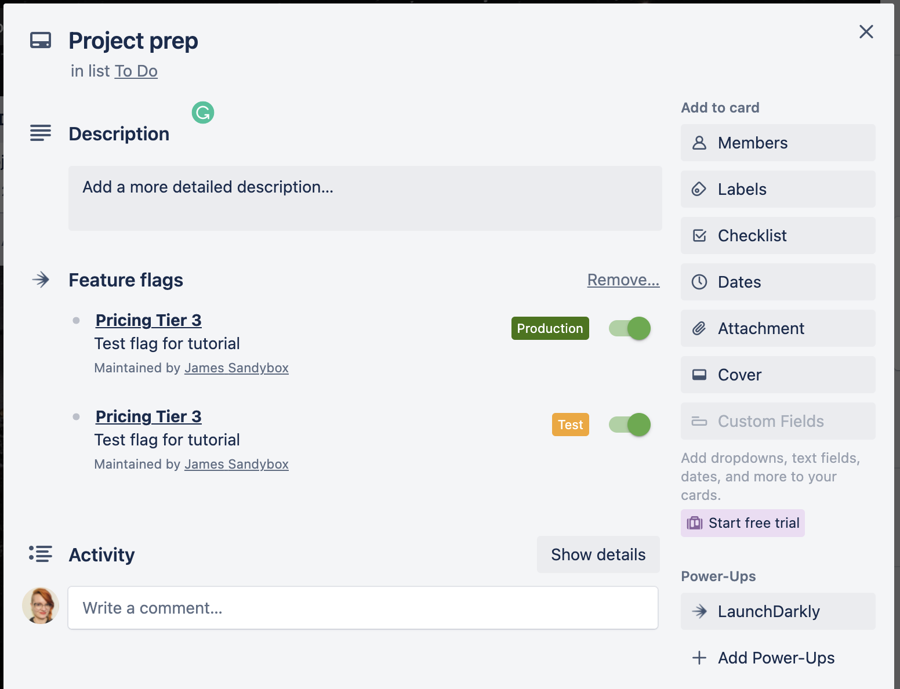Image resolution: width=900 pixels, height=689 pixels.
Task: Click the Production environment badge
Action: click(x=550, y=328)
